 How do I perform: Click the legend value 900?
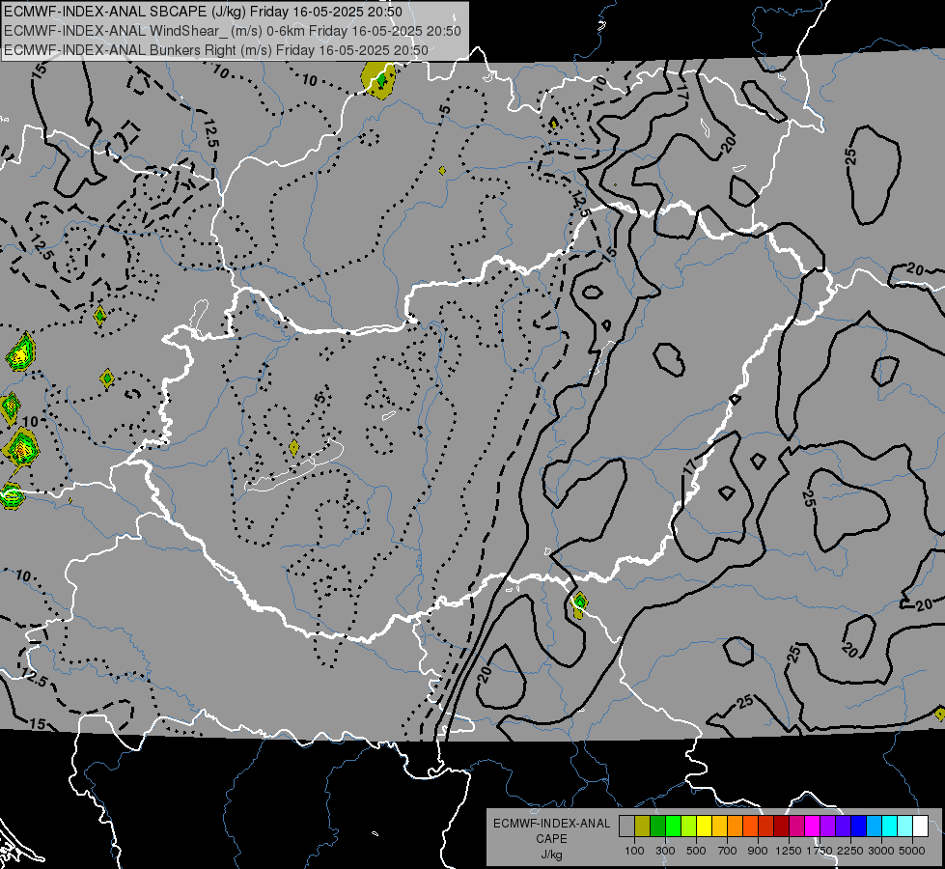point(758,851)
